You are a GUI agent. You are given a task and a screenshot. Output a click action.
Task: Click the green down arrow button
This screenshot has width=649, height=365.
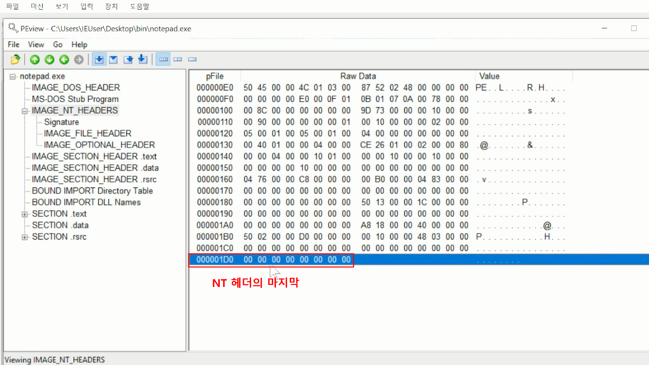(x=49, y=59)
